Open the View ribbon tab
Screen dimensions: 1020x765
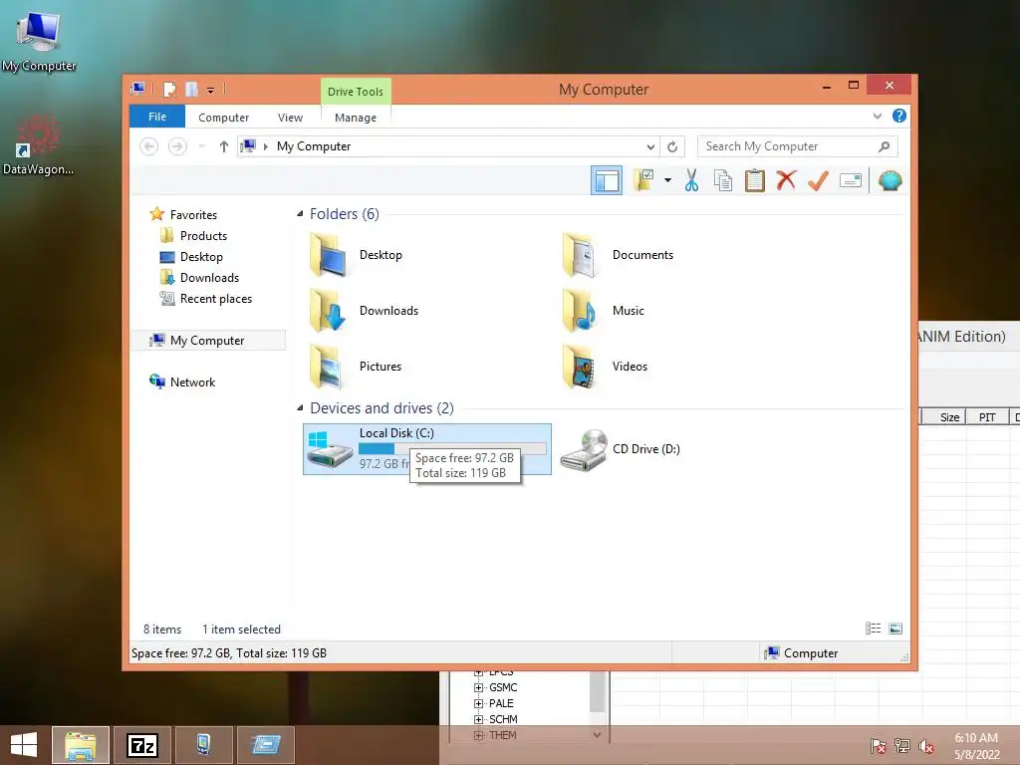(x=290, y=118)
